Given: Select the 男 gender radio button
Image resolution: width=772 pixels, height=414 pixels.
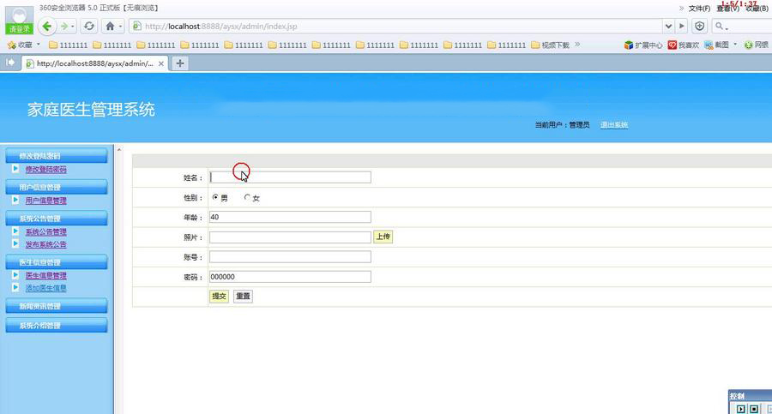Looking at the screenshot, I should 215,198.
